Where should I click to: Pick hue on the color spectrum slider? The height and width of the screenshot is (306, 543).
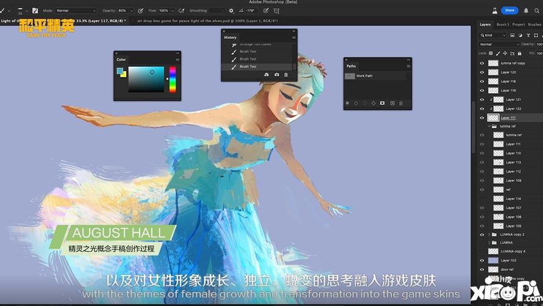click(172, 80)
